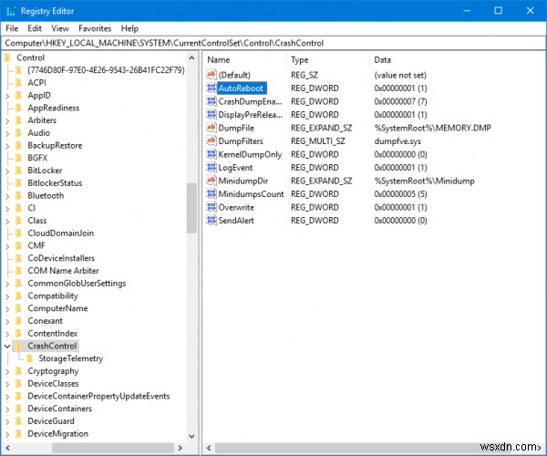Viewport: 547px width, 456px height.
Task: Click the SendAlert DWORD icon
Action: coord(212,220)
